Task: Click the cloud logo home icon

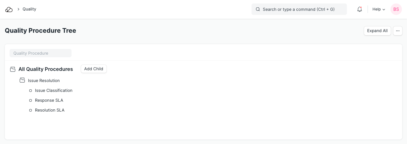Action: (9, 10)
